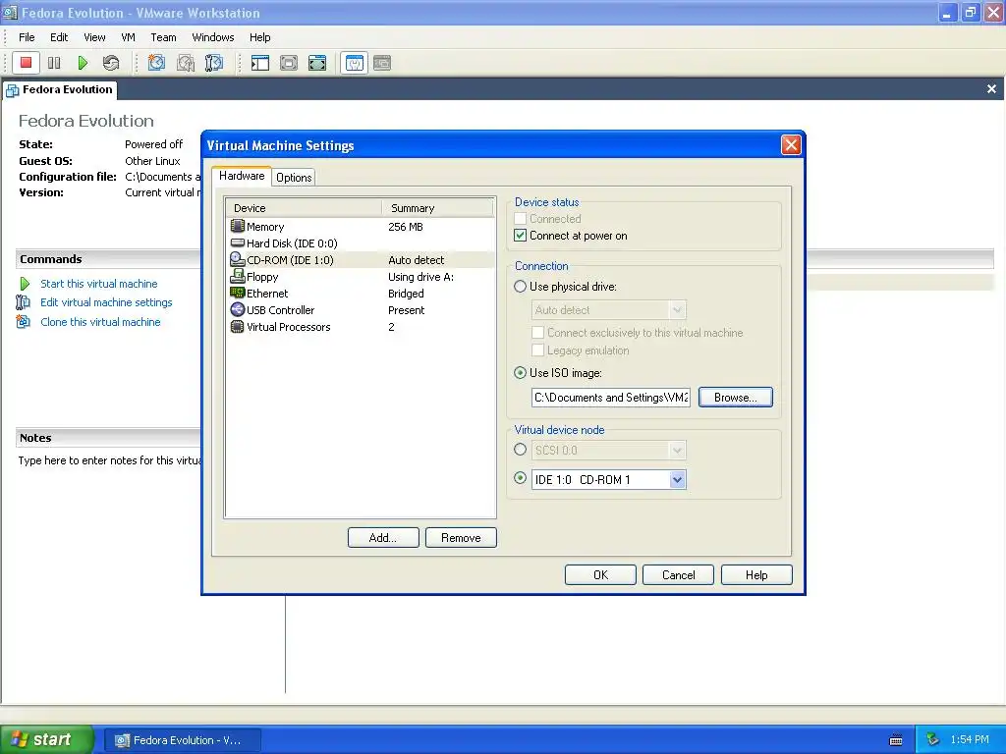Image resolution: width=1006 pixels, height=754 pixels.
Task: Select the USB Controller device icon
Action: coord(238,309)
